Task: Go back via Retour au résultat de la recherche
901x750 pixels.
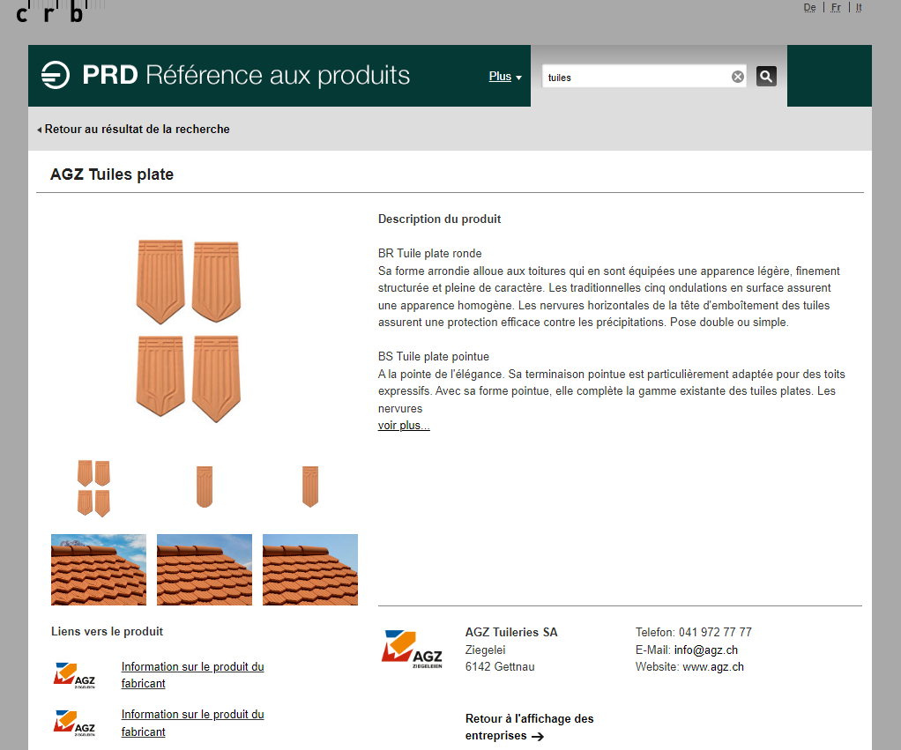Action: [133, 130]
